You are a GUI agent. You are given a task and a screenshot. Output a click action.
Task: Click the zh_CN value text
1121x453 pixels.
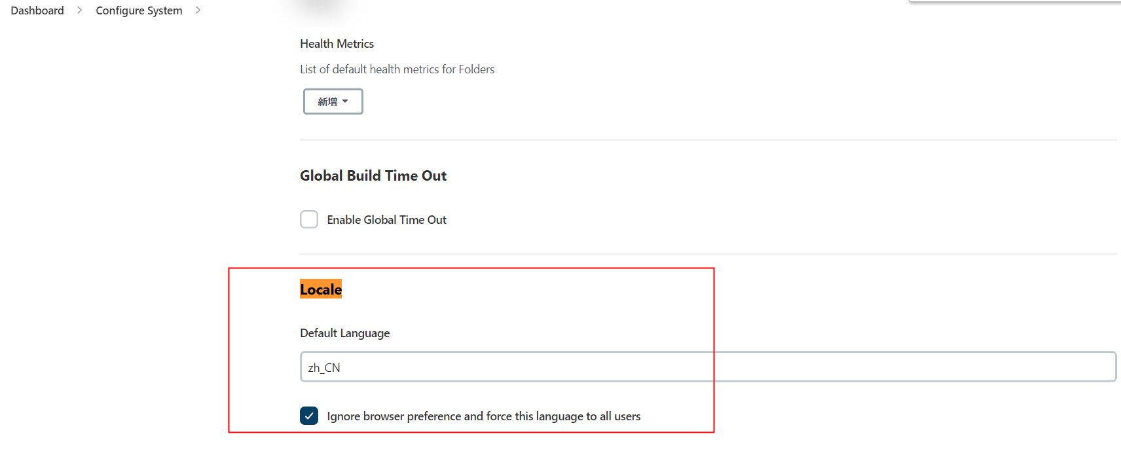[324, 368]
